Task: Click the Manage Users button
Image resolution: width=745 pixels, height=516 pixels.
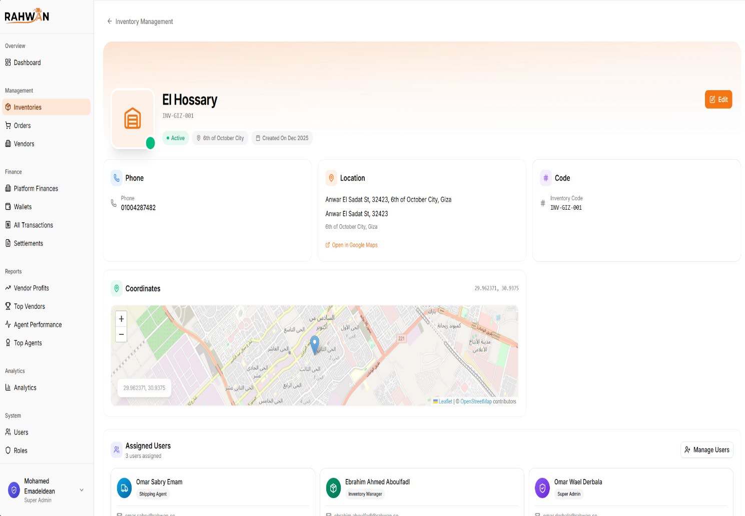Action: tap(707, 450)
